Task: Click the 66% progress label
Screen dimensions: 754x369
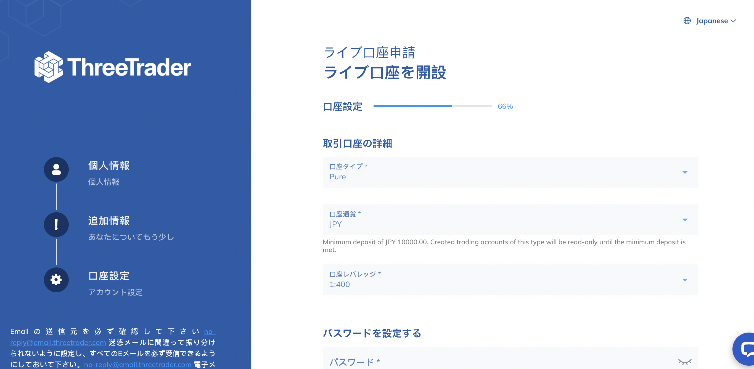Action: coord(505,106)
